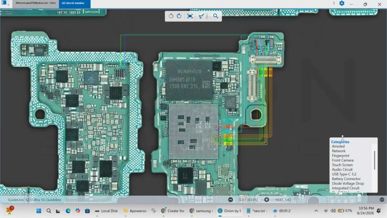The image size is (387, 218).
Task: Switch to the S23 Ultra 5G Guideline tab
Action: coord(74,3)
